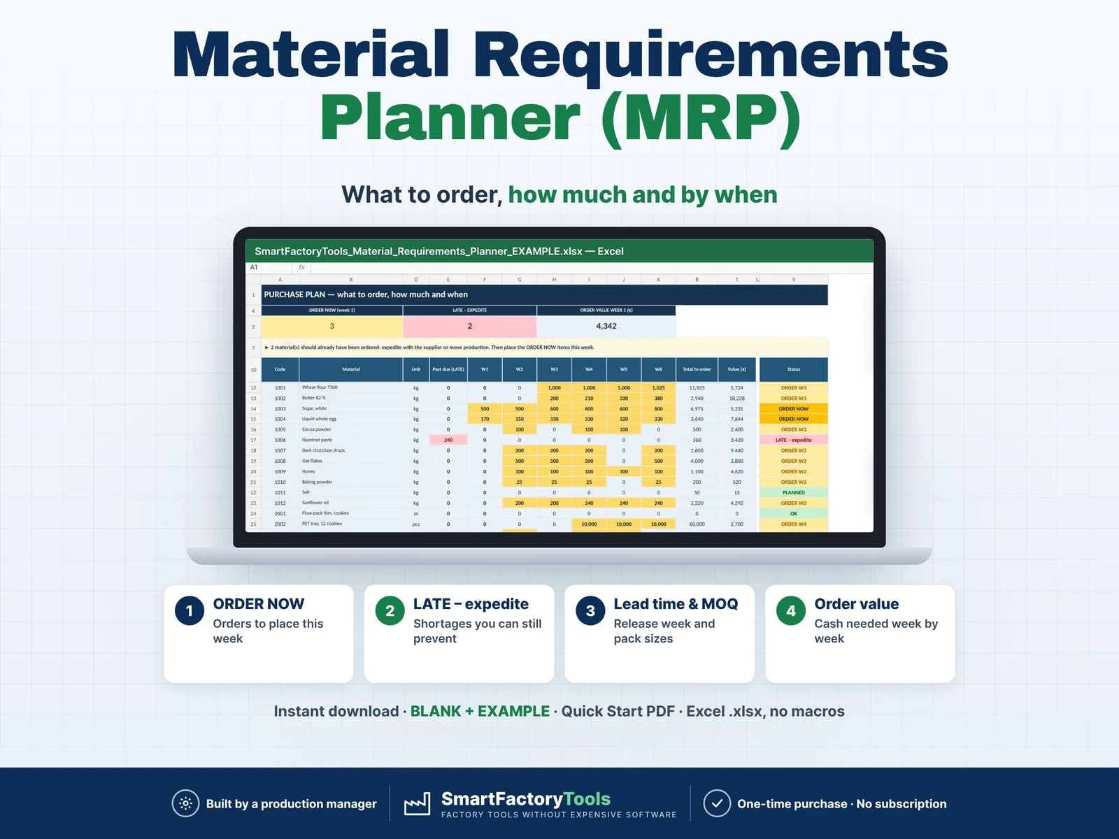Viewport: 1119px width, 839px height.
Task: Select the 'Butter 82 %' material cell
Action: (x=351, y=398)
